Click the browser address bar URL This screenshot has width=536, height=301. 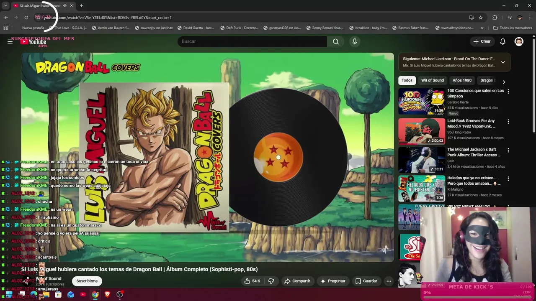(108, 18)
